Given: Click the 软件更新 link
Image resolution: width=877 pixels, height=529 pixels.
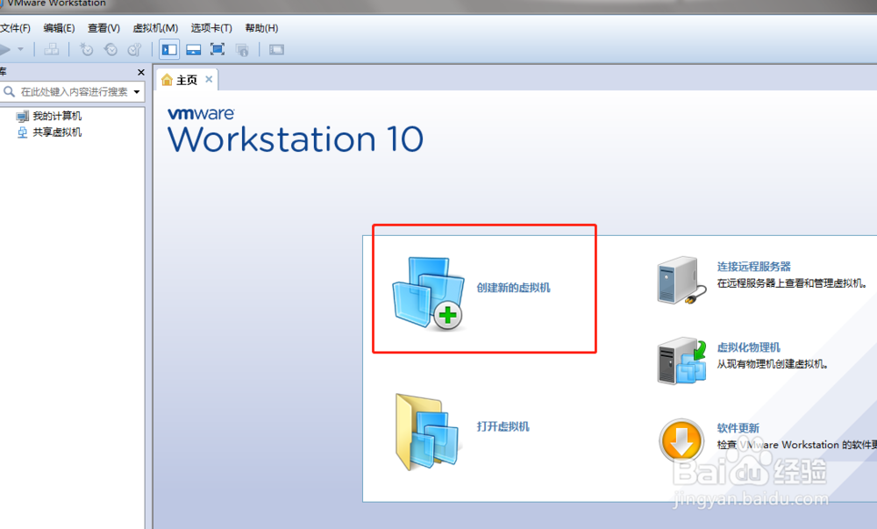Looking at the screenshot, I should pyautogui.click(x=738, y=428).
